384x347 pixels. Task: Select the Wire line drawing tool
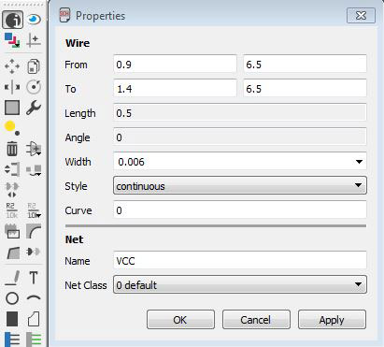[x=12, y=278]
